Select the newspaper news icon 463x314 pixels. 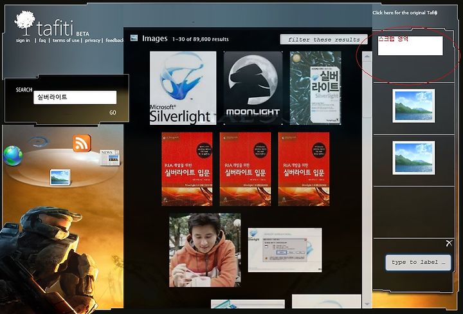(109, 158)
